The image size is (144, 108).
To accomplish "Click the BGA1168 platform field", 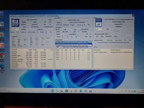I will point(40,29).
